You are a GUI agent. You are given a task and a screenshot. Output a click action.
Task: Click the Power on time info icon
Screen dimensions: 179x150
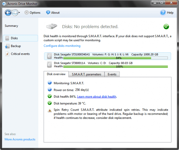[50, 89]
